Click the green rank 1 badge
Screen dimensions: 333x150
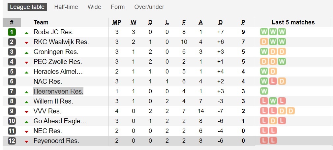(x=12, y=32)
